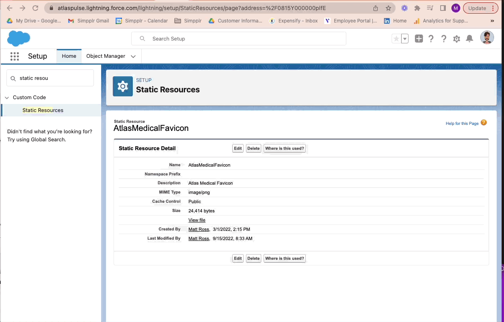Open the Extensions puzzle icon
The height and width of the screenshot is (322, 504).
417,8
